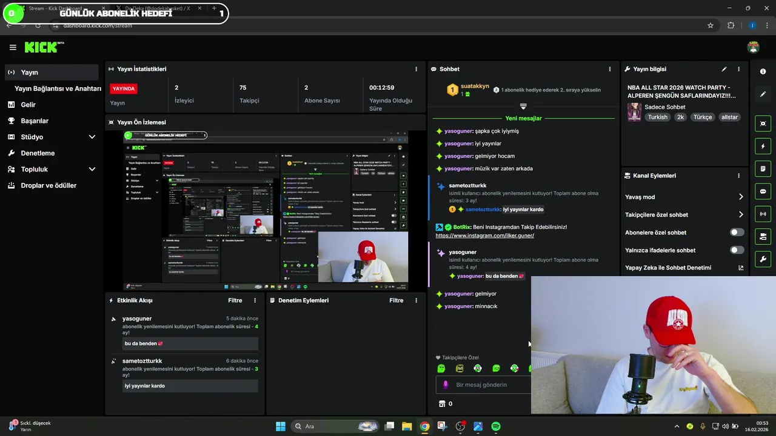Open the user avatar in the header
This screenshot has width=776, height=436.
tap(754, 47)
